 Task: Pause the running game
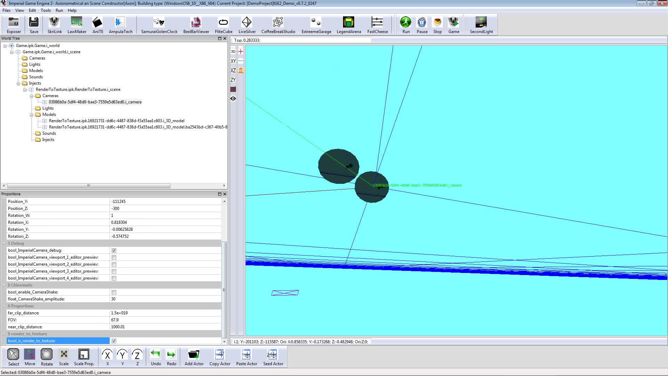(422, 25)
